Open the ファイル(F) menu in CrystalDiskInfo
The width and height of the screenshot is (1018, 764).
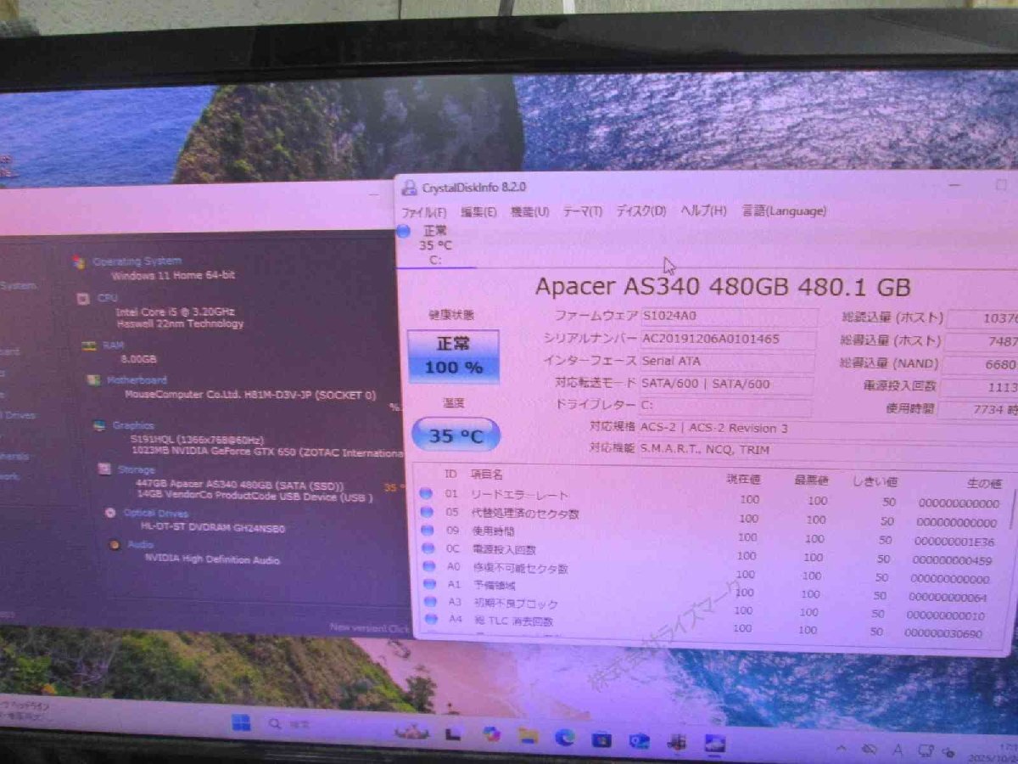(x=423, y=212)
